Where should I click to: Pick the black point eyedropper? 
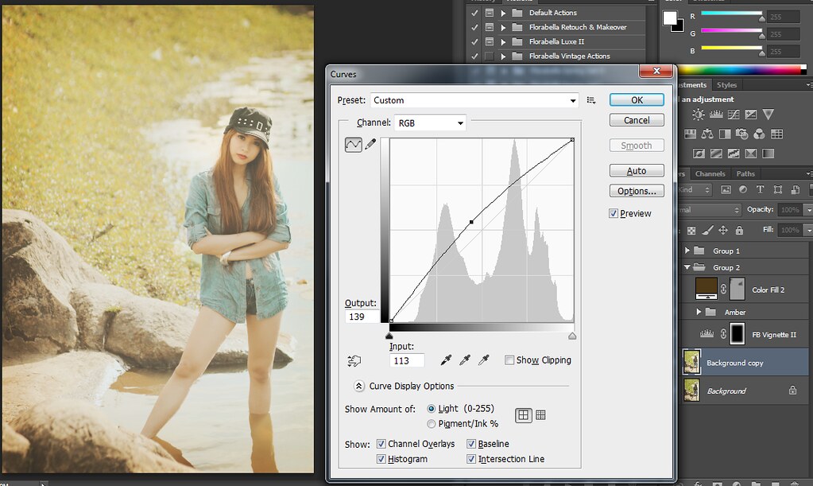pyautogui.click(x=447, y=360)
